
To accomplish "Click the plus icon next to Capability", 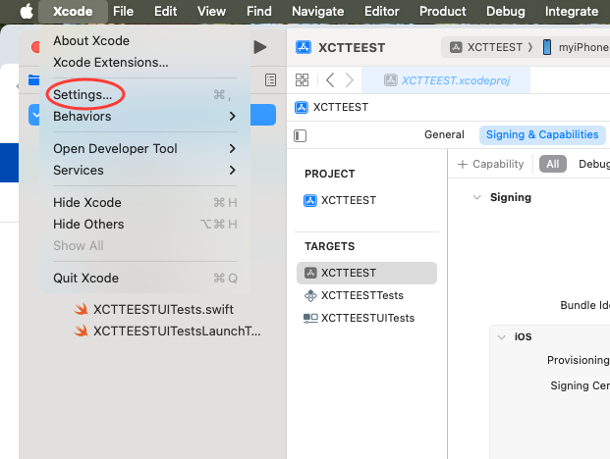I will coord(463,164).
